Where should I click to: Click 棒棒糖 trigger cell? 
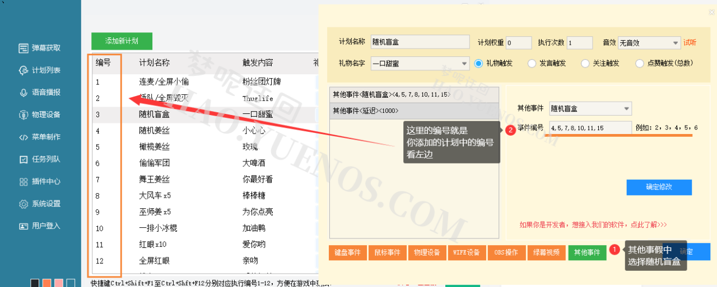[x=254, y=196]
